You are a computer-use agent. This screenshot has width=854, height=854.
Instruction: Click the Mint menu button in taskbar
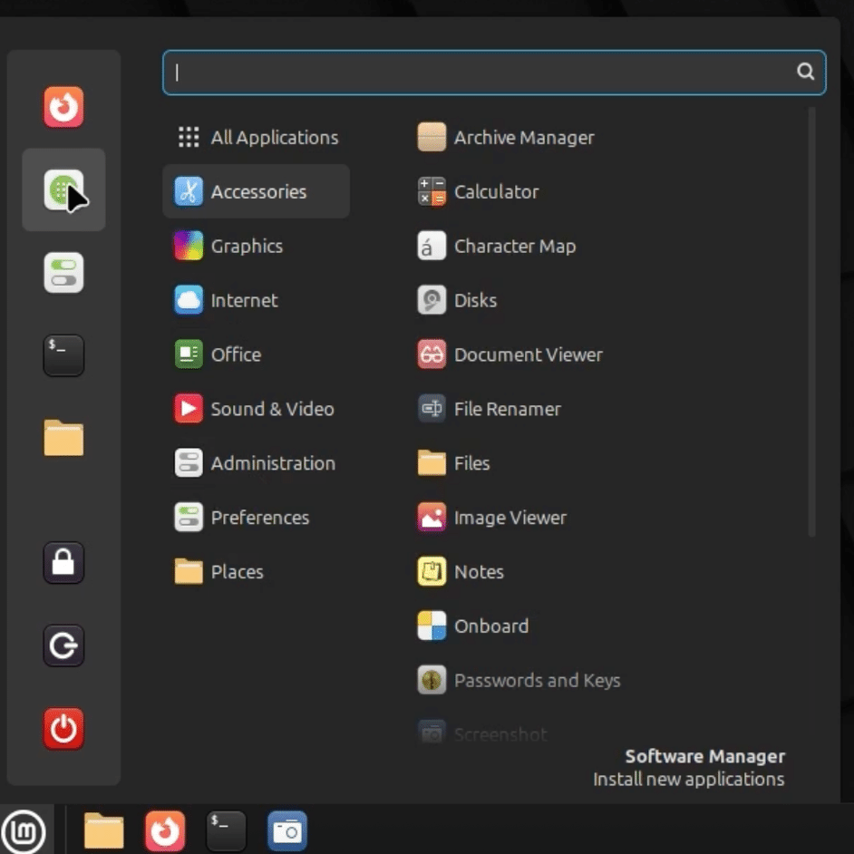click(x=26, y=830)
